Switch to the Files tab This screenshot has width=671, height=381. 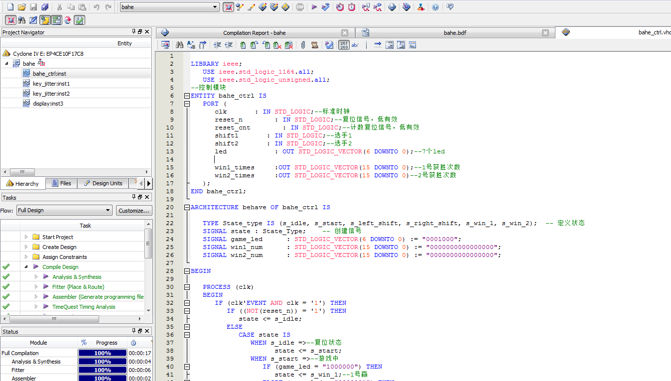click(61, 183)
